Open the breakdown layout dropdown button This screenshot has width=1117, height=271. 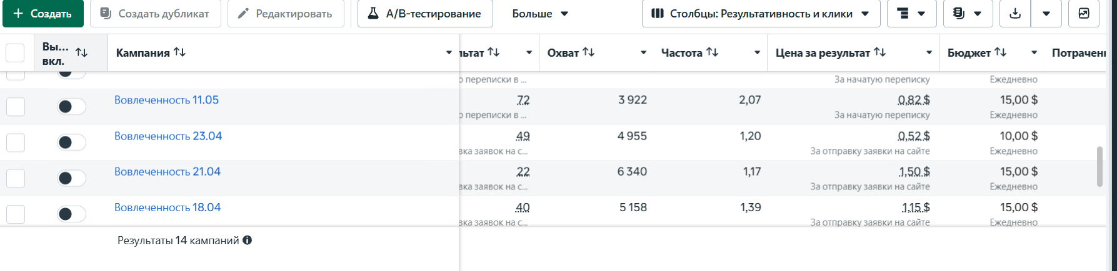(911, 14)
